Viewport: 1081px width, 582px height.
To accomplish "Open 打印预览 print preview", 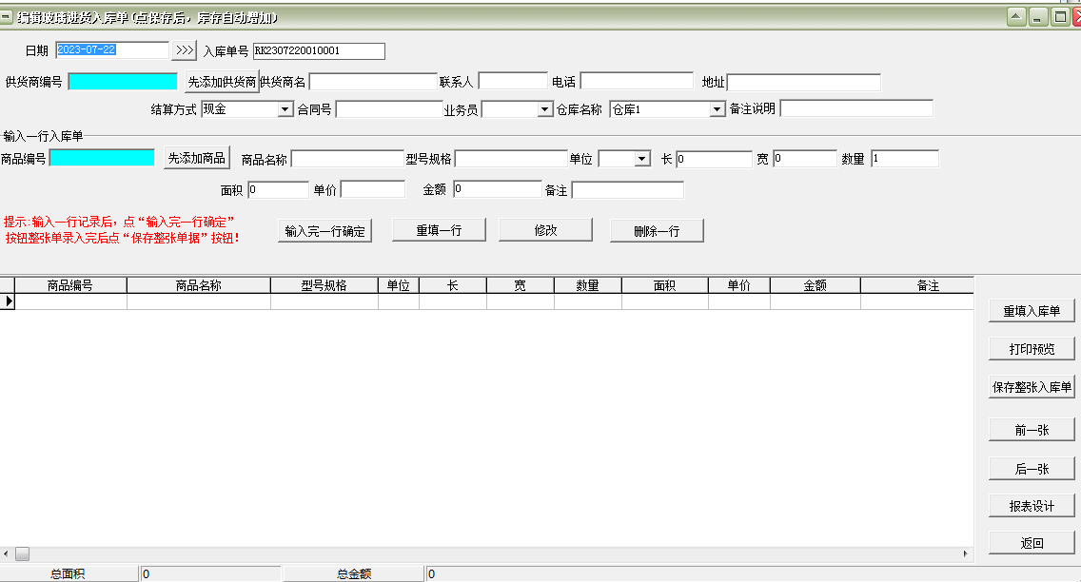I will (1031, 348).
